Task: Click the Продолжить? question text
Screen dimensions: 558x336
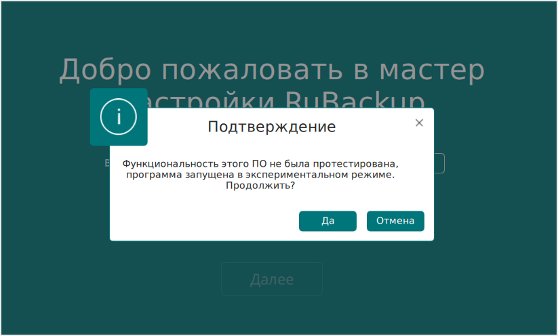Action: 260,186
